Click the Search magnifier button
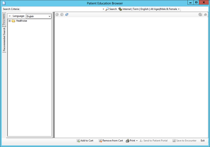The width and height of the screenshot is (210, 147). coord(111,9)
